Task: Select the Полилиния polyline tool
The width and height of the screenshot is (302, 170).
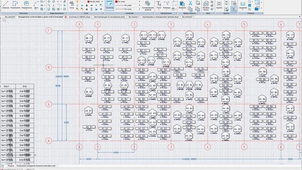Action: (x=15, y=5)
